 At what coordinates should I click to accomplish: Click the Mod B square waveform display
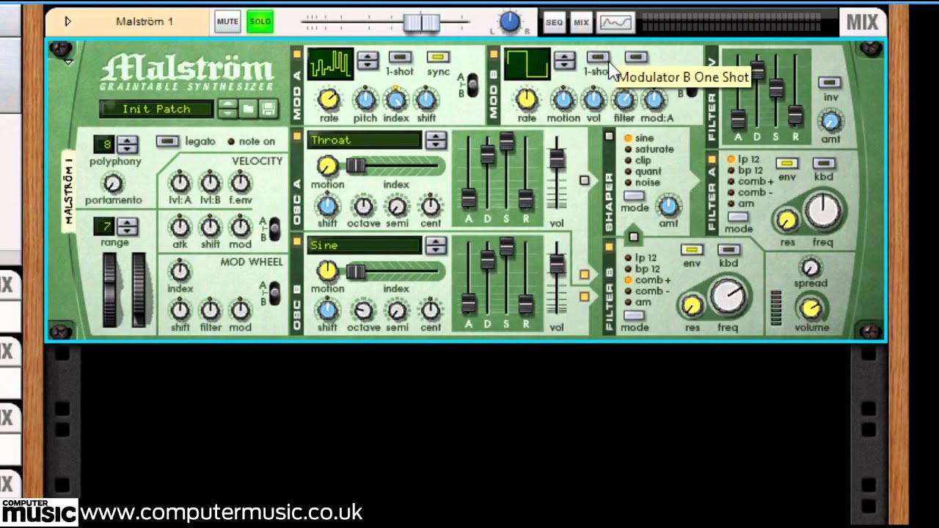[527, 64]
